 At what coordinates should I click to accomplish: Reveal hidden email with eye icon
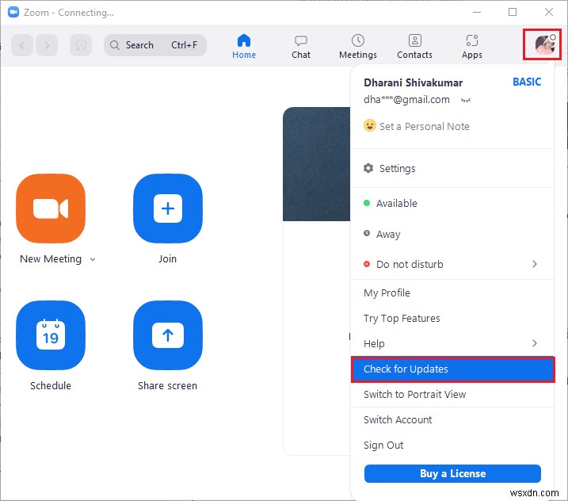pyautogui.click(x=466, y=100)
